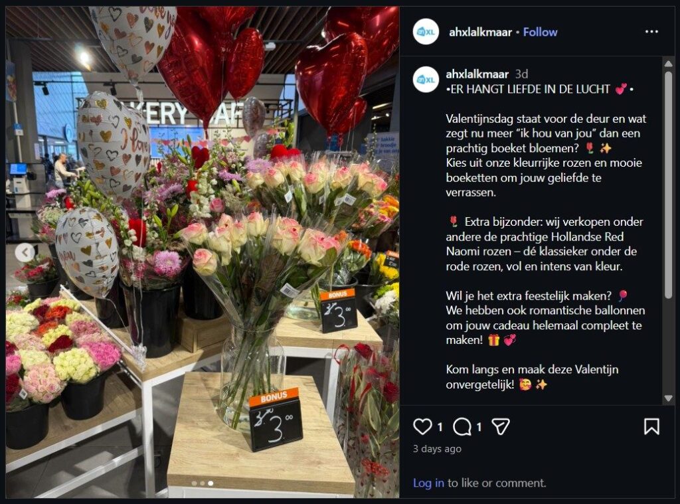
Task: Save the post with the bookmark icon
Action: point(651,427)
